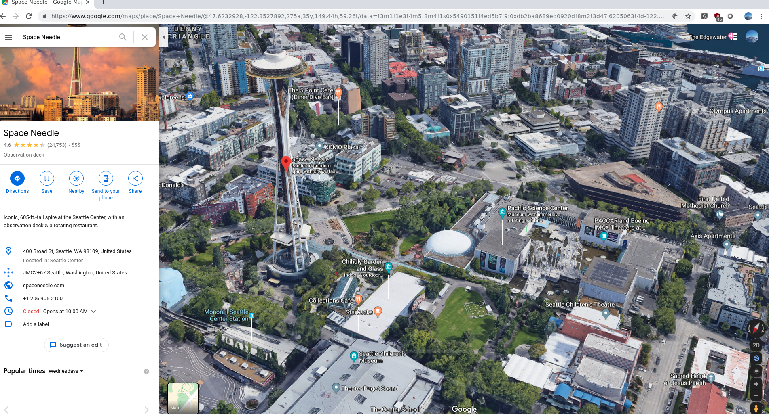Open the uBlock Origin extension

[718, 17]
